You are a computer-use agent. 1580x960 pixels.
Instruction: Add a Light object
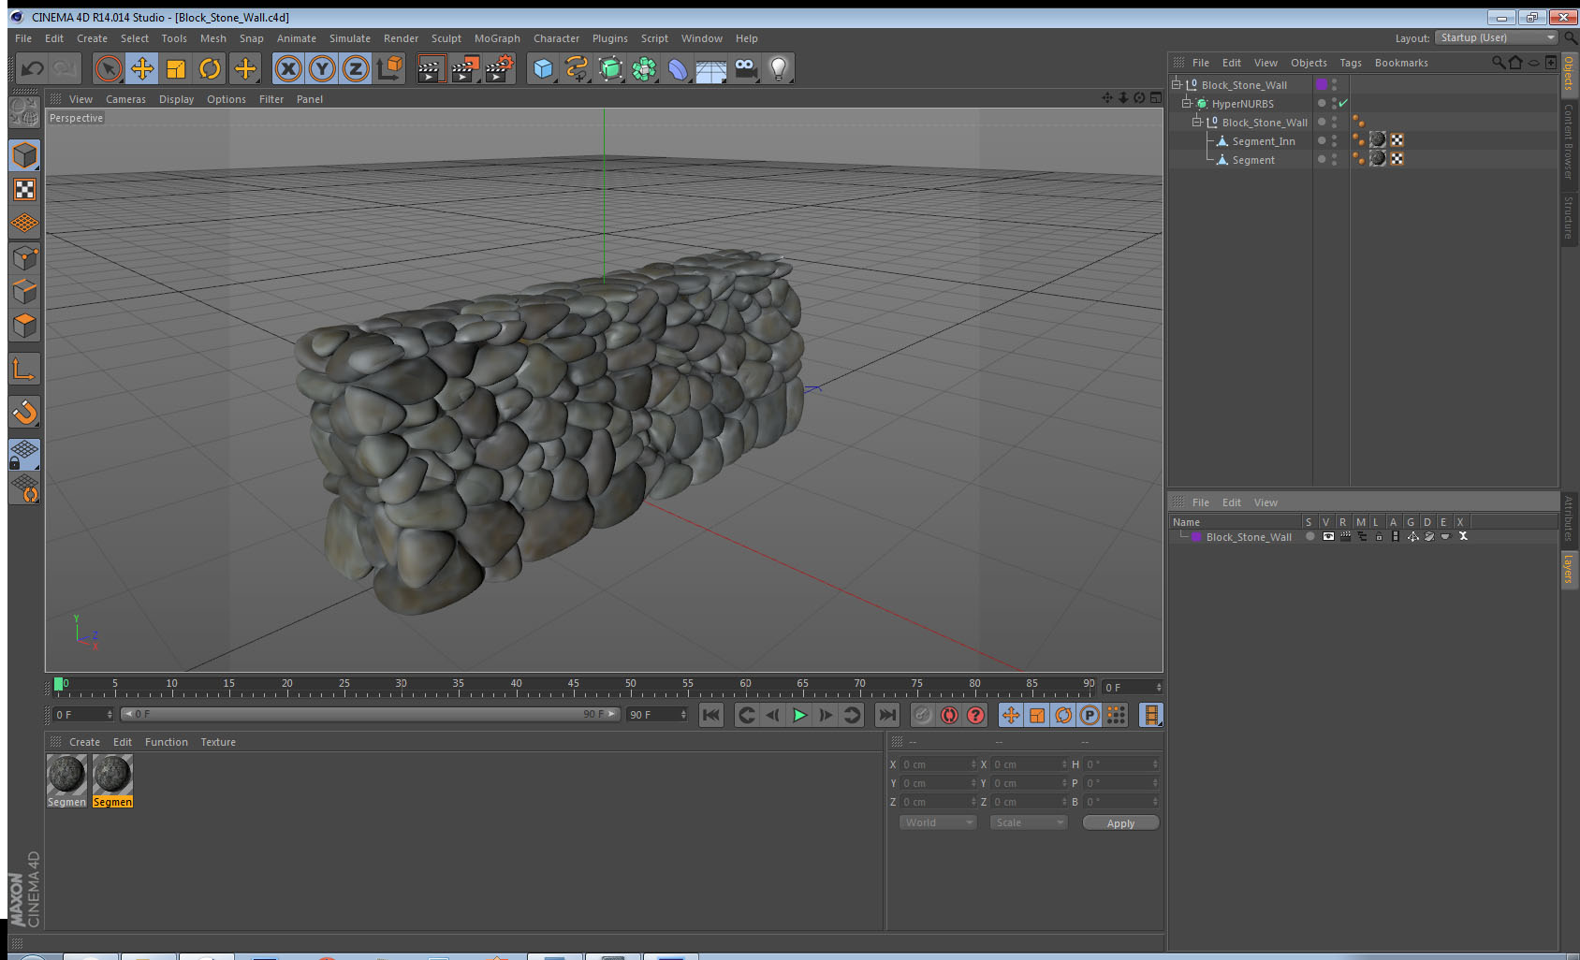[x=779, y=68]
